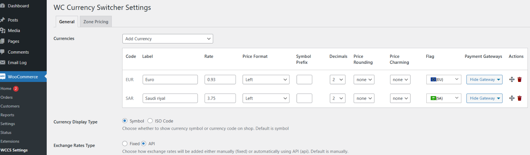Click the 0.93 rate input field
Screen dimensions: 530x155
click(220, 80)
